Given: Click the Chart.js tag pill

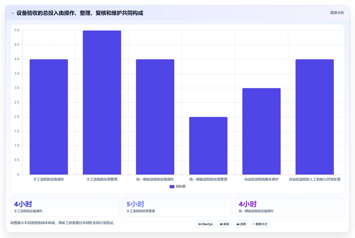Looking at the screenshot, I should tap(206, 224).
